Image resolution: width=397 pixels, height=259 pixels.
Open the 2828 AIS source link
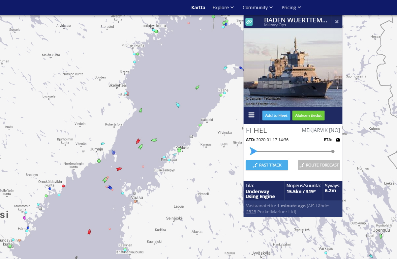(x=251, y=212)
